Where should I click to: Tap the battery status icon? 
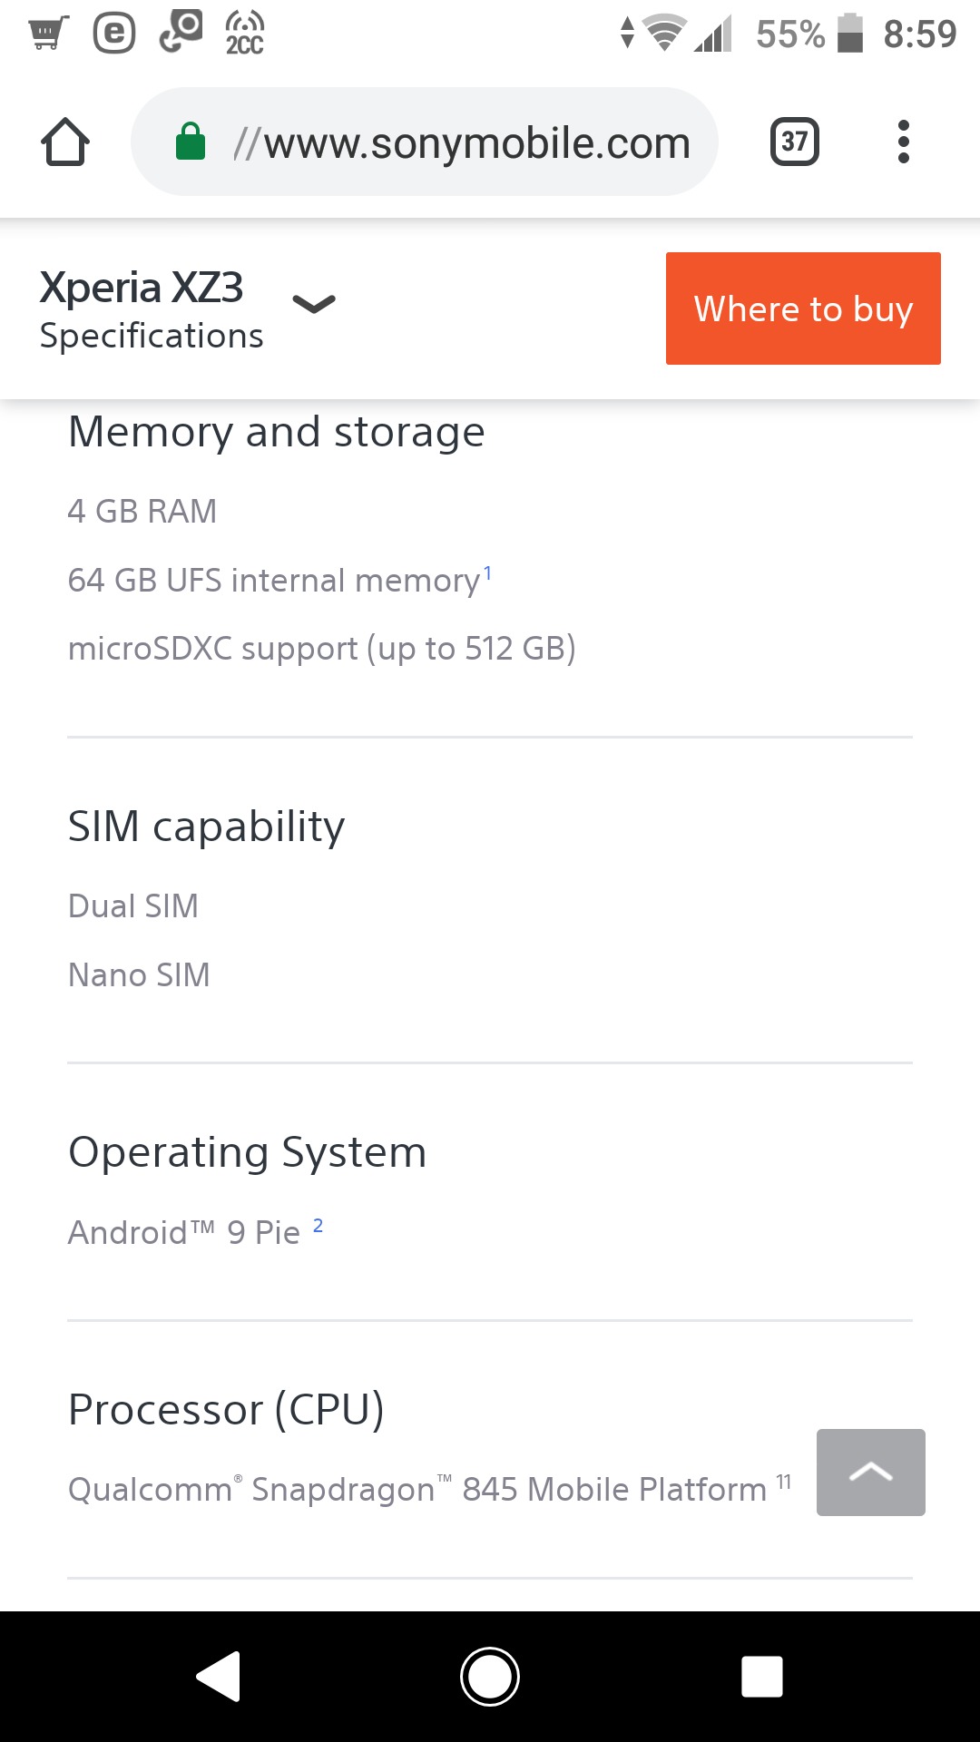pyautogui.click(x=850, y=34)
